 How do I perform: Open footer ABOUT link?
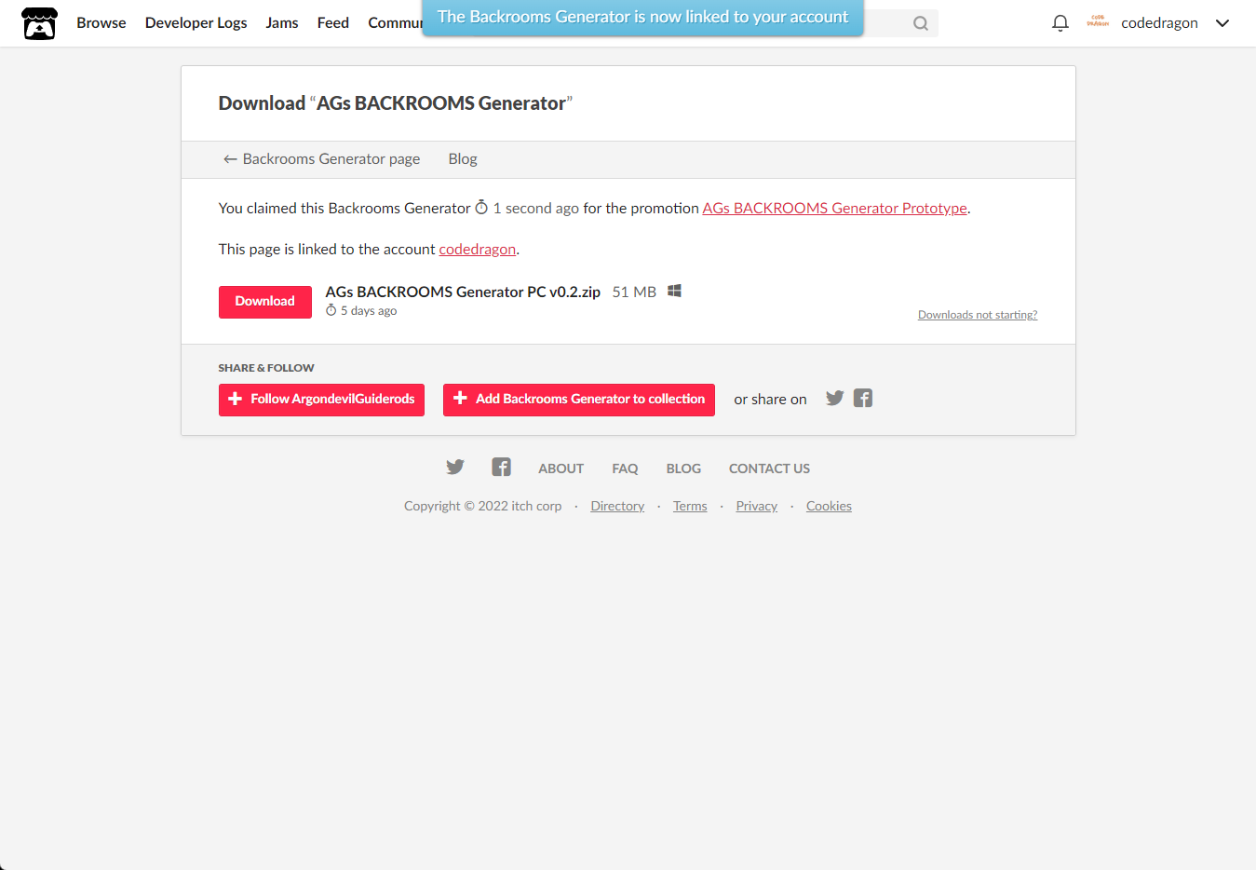tap(561, 469)
